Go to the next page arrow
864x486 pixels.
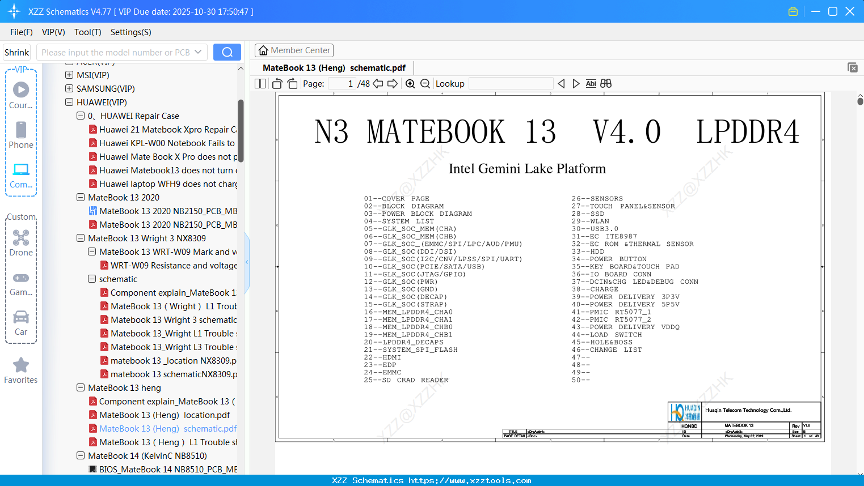tap(393, 84)
